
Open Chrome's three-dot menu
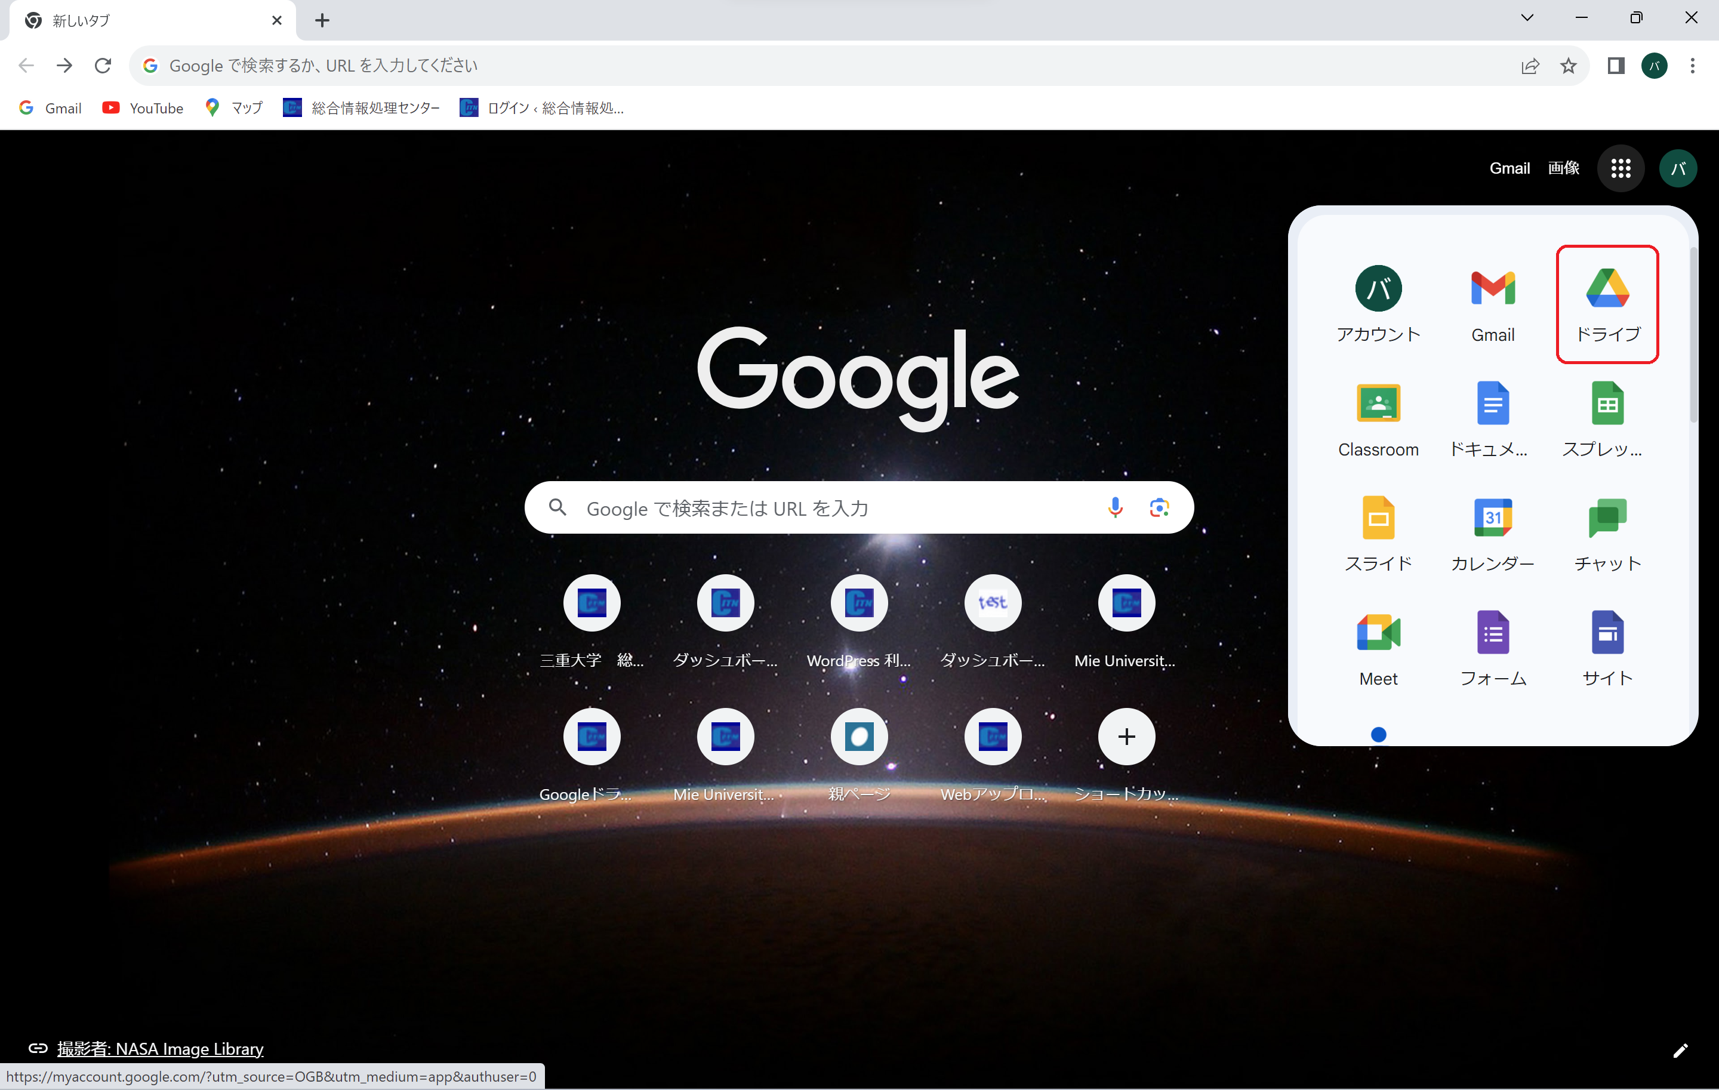1692,66
